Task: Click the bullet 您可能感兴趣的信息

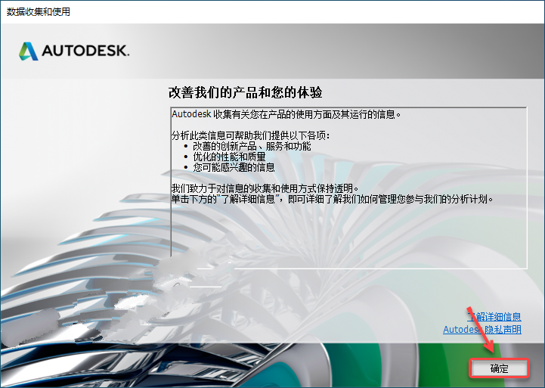Action: click(x=234, y=168)
